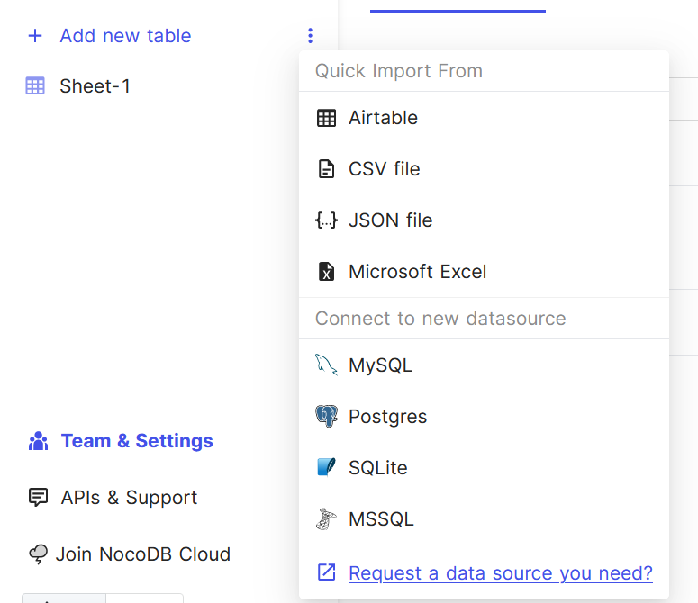This screenshot has width=698, height=603.
Task: Connect to SQLite datasource
Action: tap(484, 467)
